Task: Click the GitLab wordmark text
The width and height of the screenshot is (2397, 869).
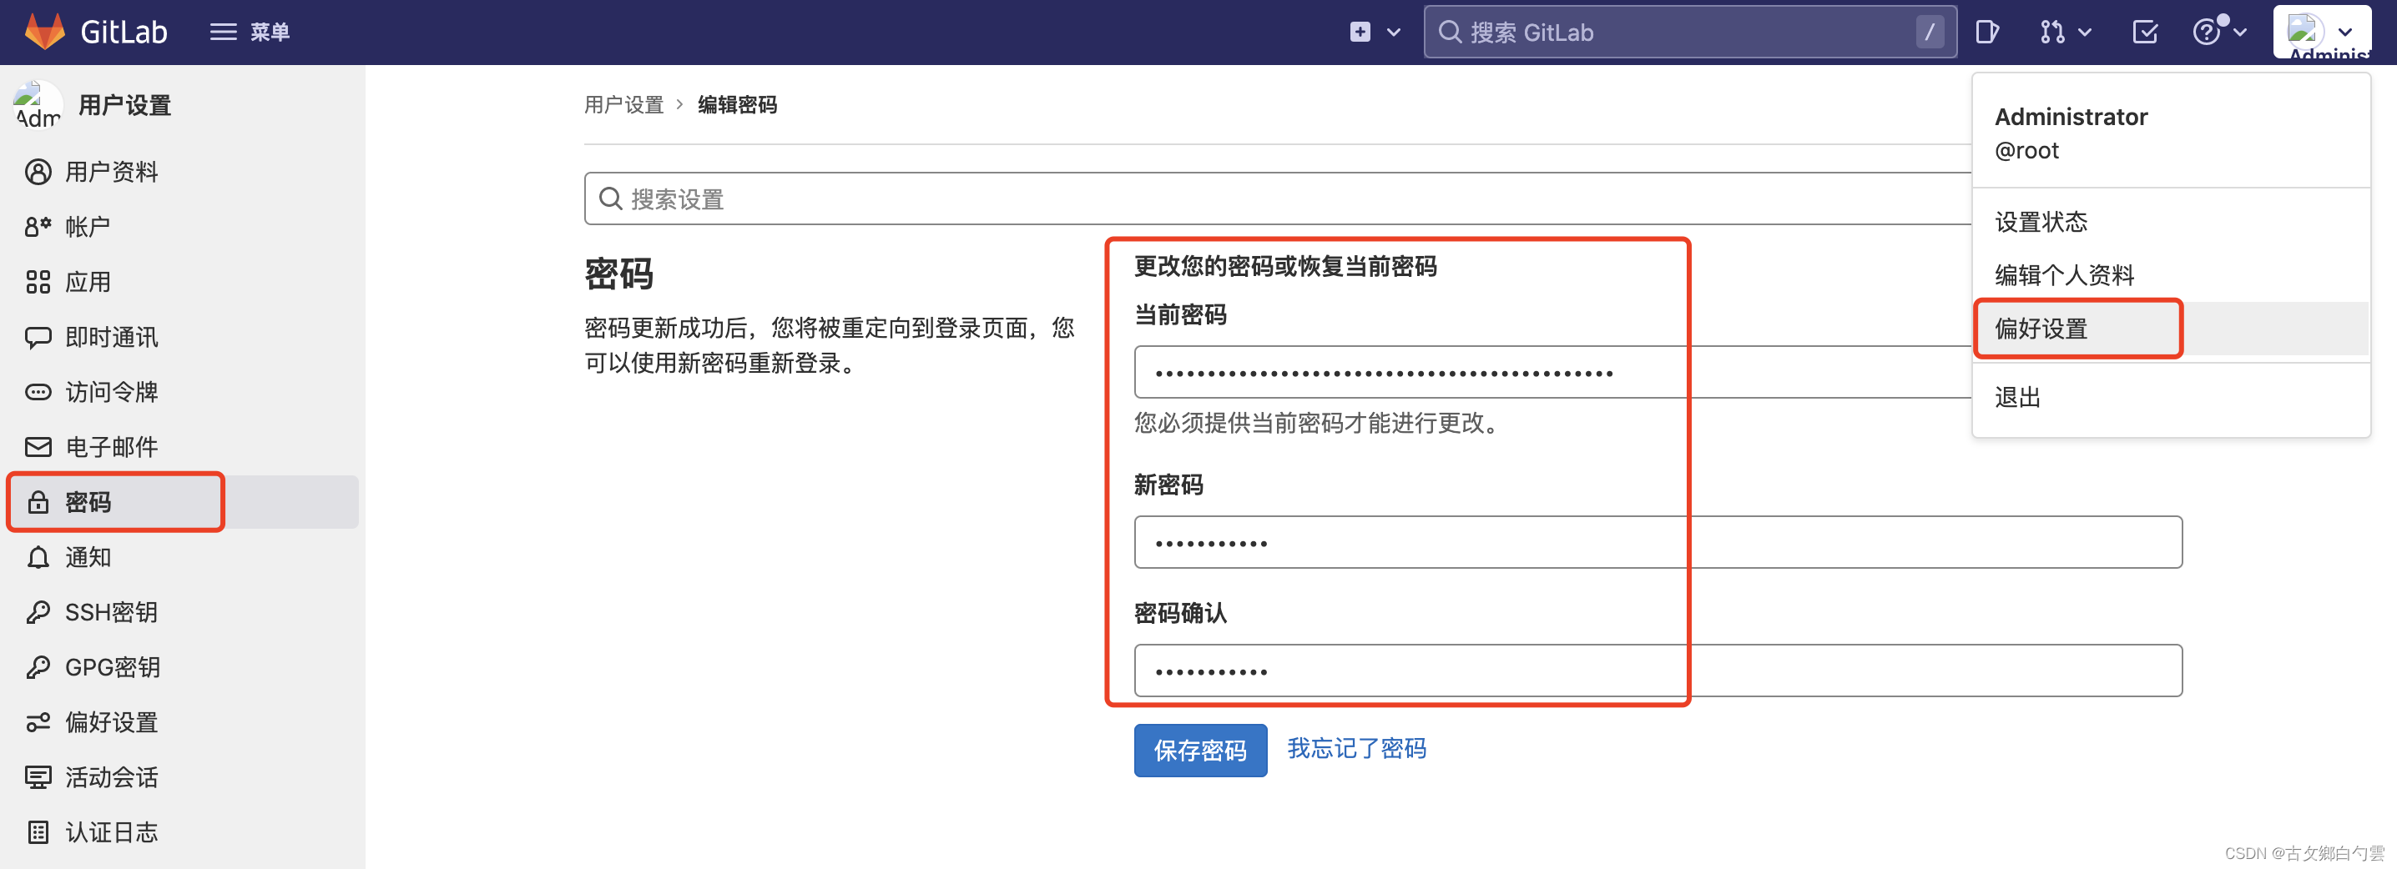Action: [x=124, y=33]
